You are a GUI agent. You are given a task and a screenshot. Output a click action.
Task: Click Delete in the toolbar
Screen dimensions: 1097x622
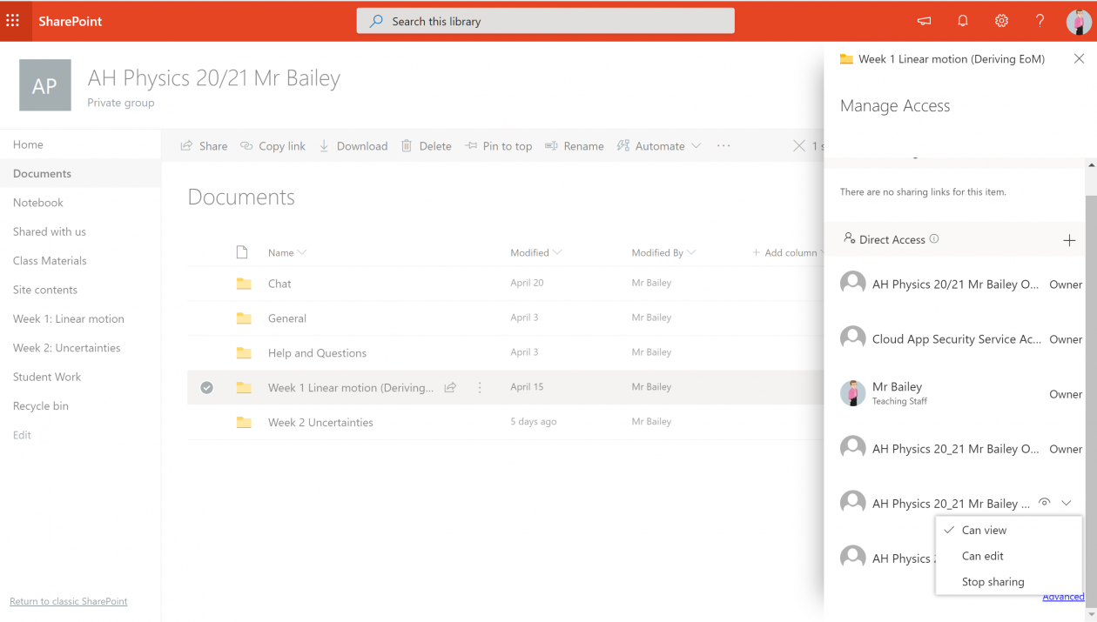(x=427, y=146)
